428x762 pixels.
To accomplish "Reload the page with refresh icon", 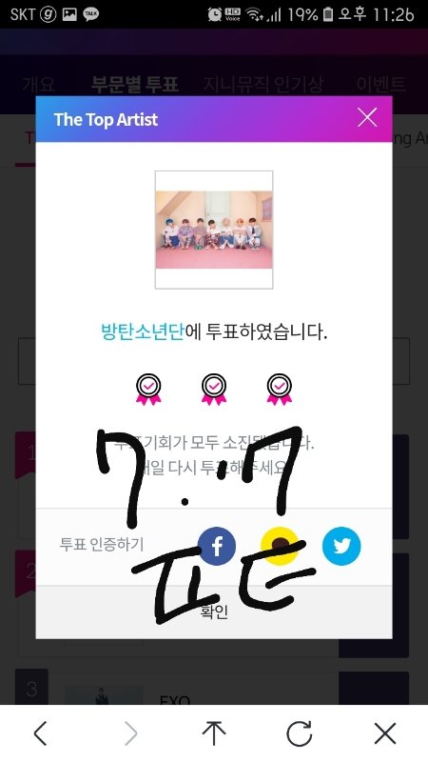I will (x=299, y=733).
